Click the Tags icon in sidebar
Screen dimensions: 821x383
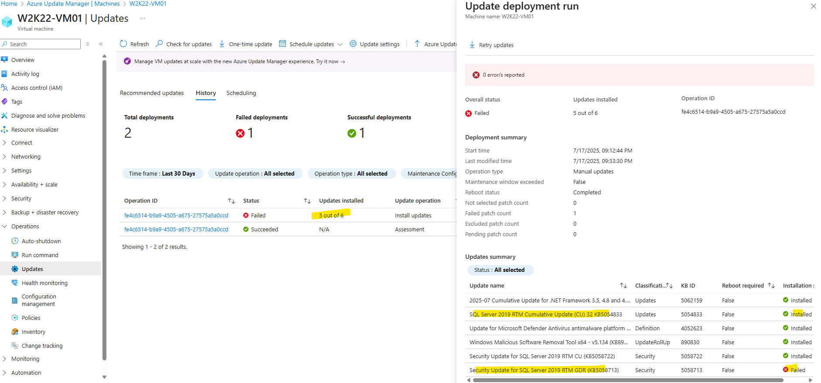click(5, 102)
